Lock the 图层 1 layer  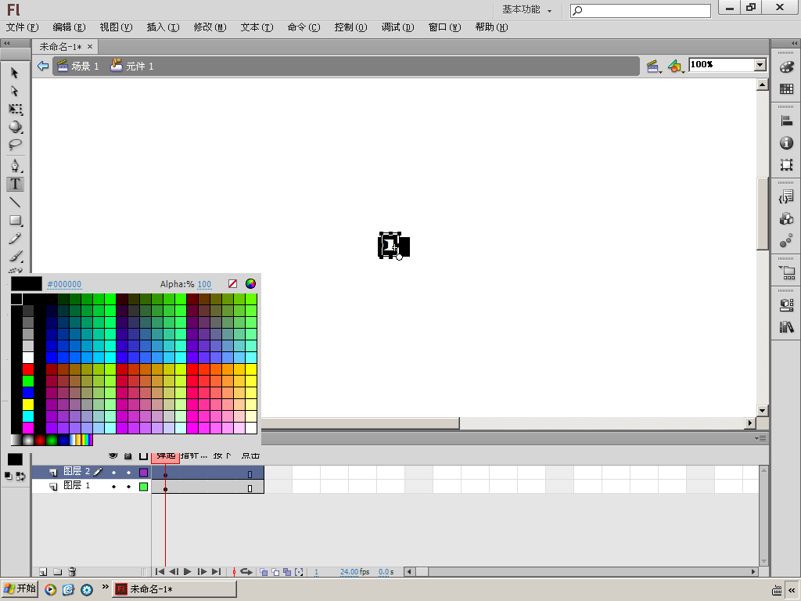[x=128, y=487]
